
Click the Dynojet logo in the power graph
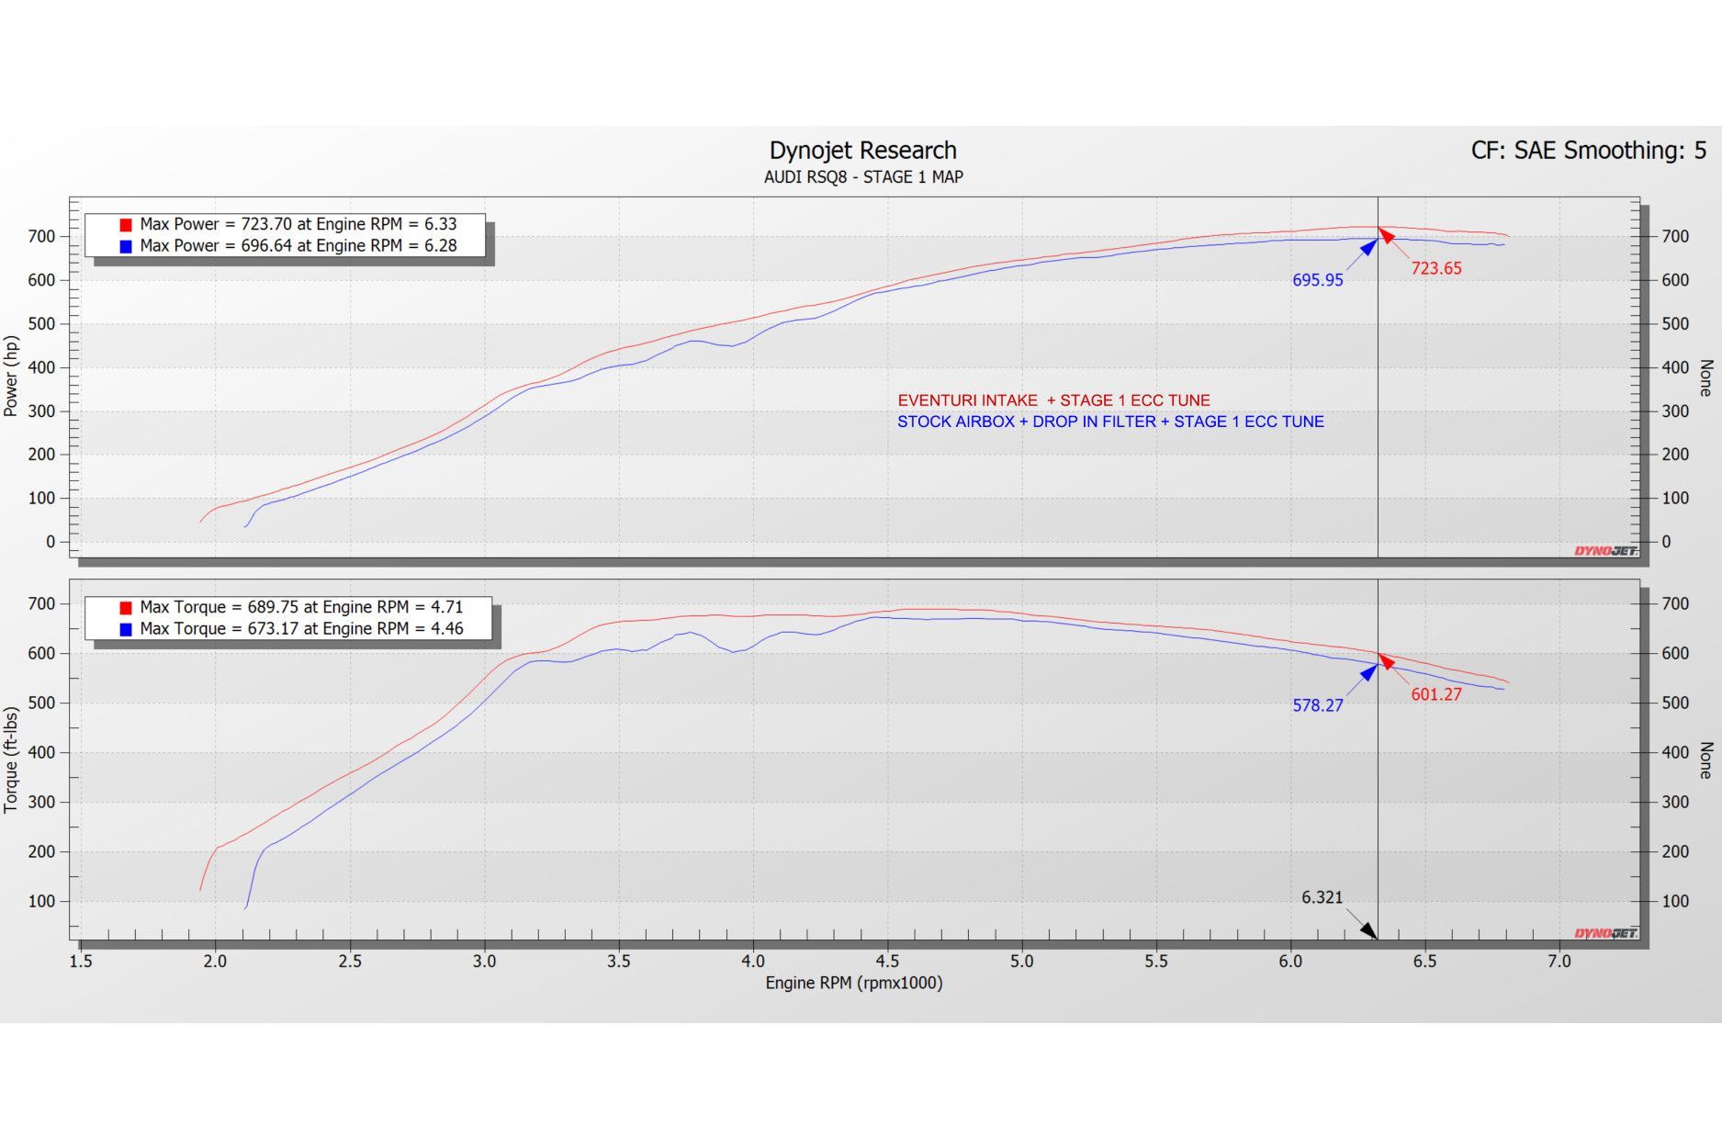(1605, 550)
